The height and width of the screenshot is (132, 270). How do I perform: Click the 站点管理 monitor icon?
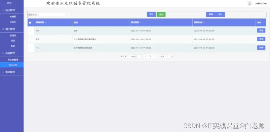(3, 10)
